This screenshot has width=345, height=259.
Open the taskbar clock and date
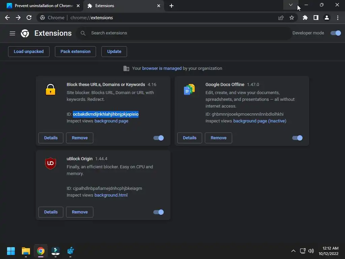tap(328, 251)
